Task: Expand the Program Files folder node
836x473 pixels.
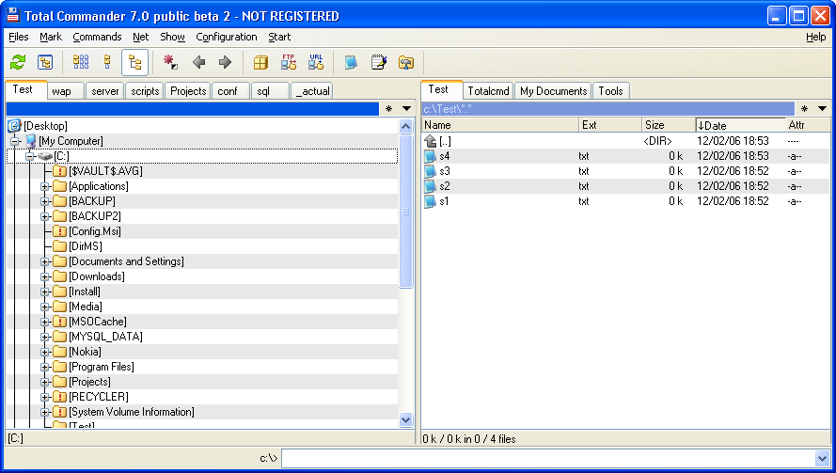Action: tap(45, 367)
